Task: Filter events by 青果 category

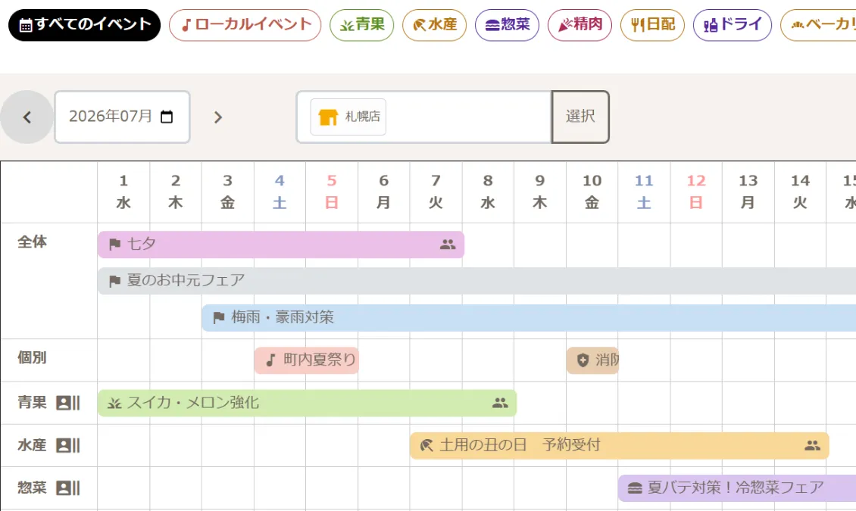Action: [x=362, y=25]
